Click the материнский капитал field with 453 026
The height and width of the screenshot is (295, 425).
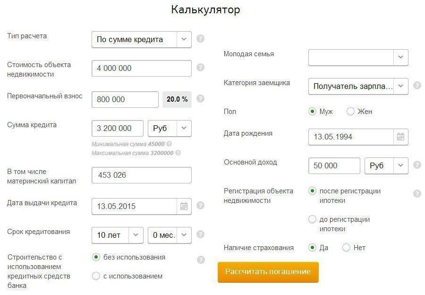click(142, 175)
